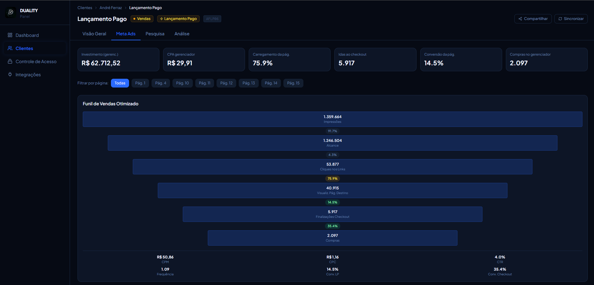Click the Conv. Checkout metric label
Screen dimensions: 594x285
[x=500, y=274]
